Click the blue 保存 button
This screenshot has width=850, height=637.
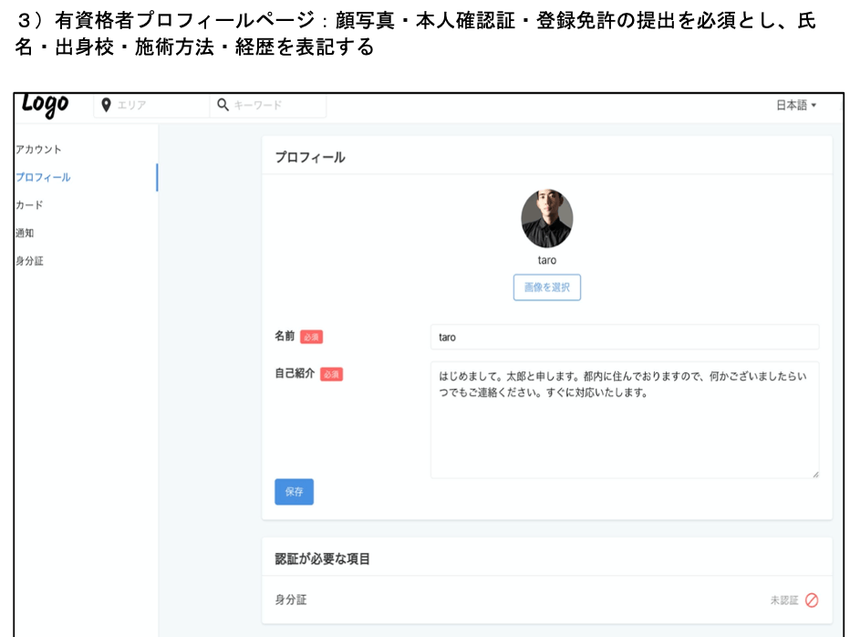[x=294, y=492]
